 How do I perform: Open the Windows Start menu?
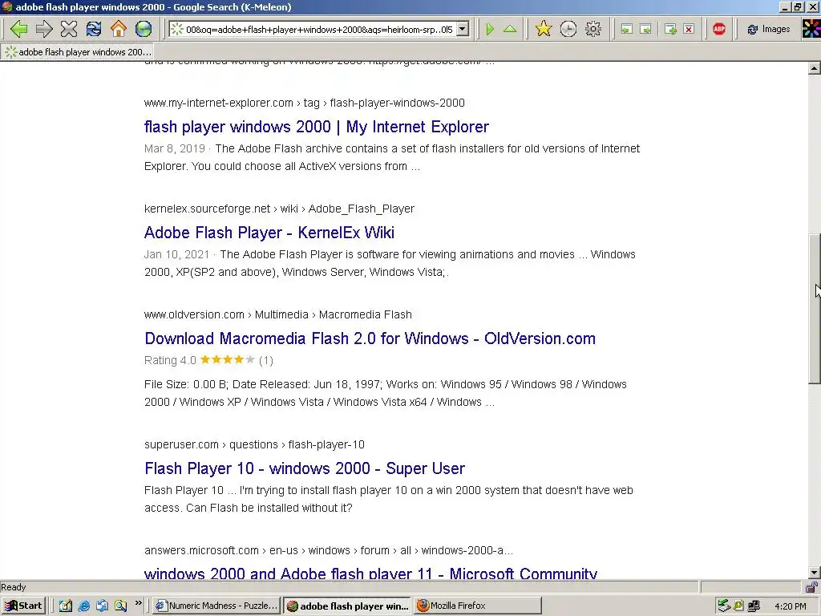pos(23,606)
